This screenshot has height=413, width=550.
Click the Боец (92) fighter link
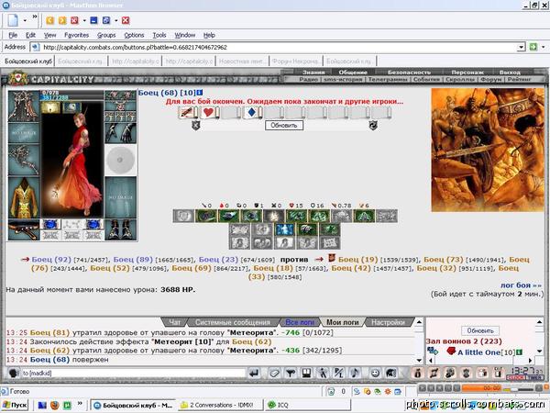pos(51,260)
